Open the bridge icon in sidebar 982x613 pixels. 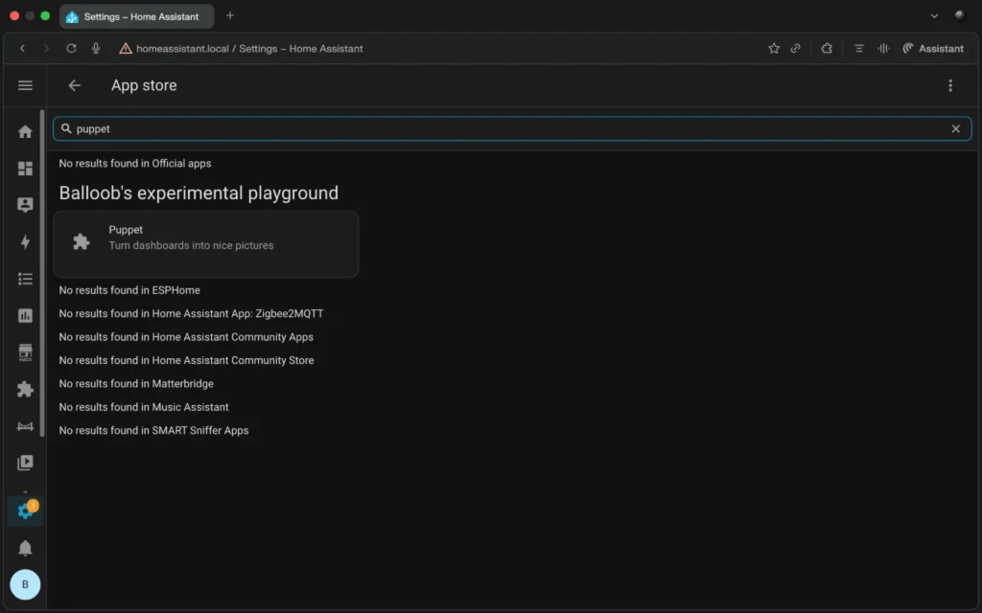pyautogui.click(x=25, y=426)
